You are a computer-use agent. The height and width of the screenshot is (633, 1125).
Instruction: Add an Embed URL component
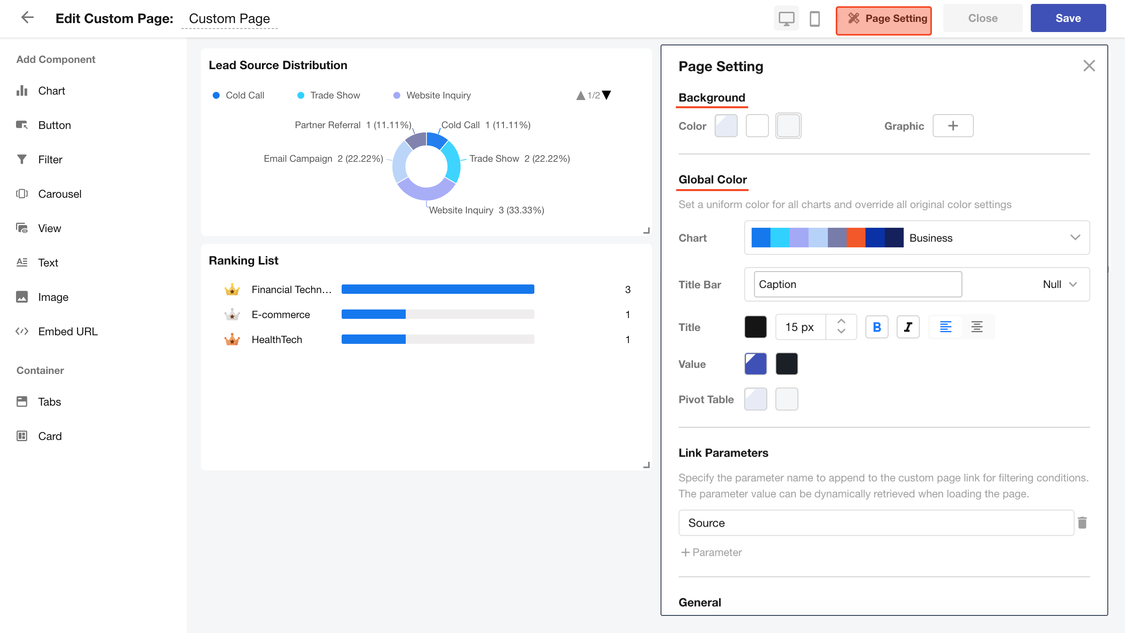tap(68, 331)
